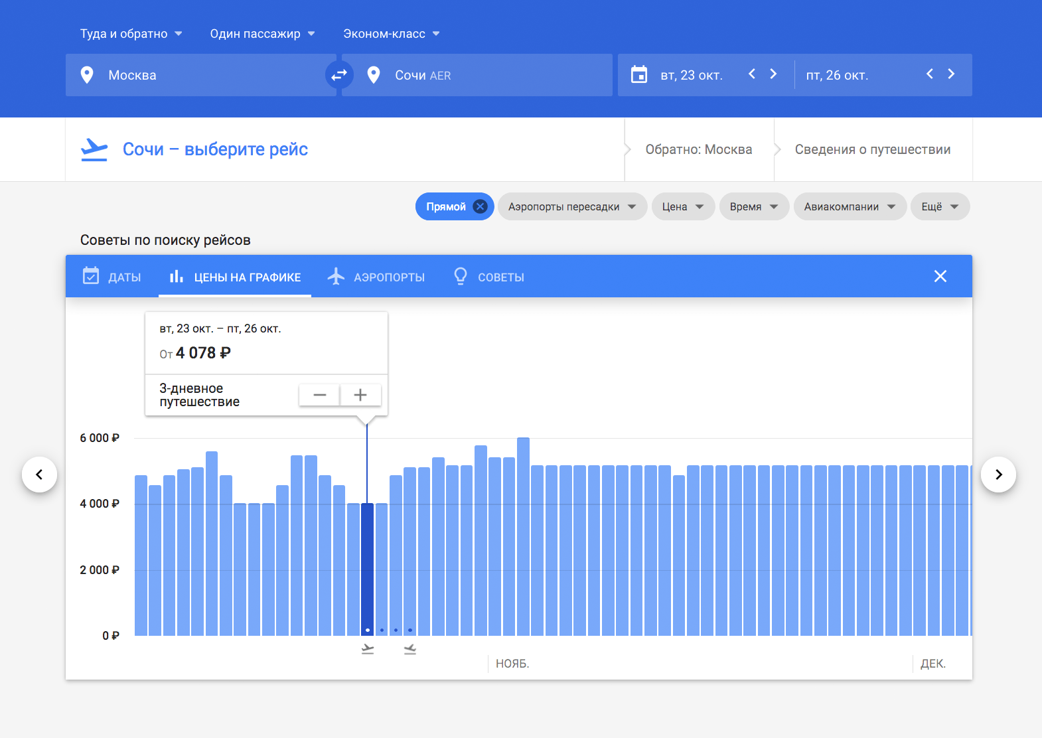Select the tallest price bar near 6 000 ₽
This screenshot has height=738, width=1042.
(x=523, y=537)
